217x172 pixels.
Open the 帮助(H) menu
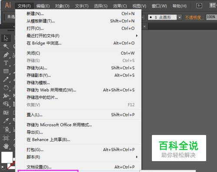(x=180, y=6)
